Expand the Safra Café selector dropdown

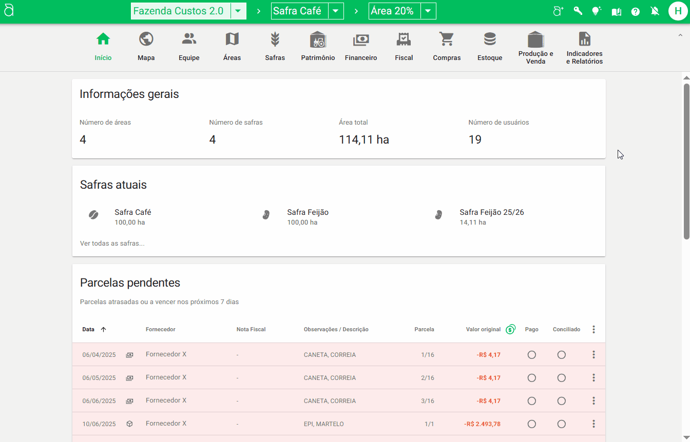336,11
